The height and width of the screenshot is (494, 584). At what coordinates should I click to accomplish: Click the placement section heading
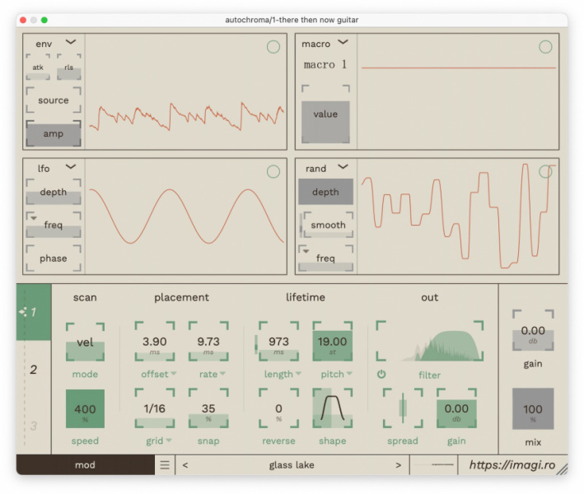182,297
